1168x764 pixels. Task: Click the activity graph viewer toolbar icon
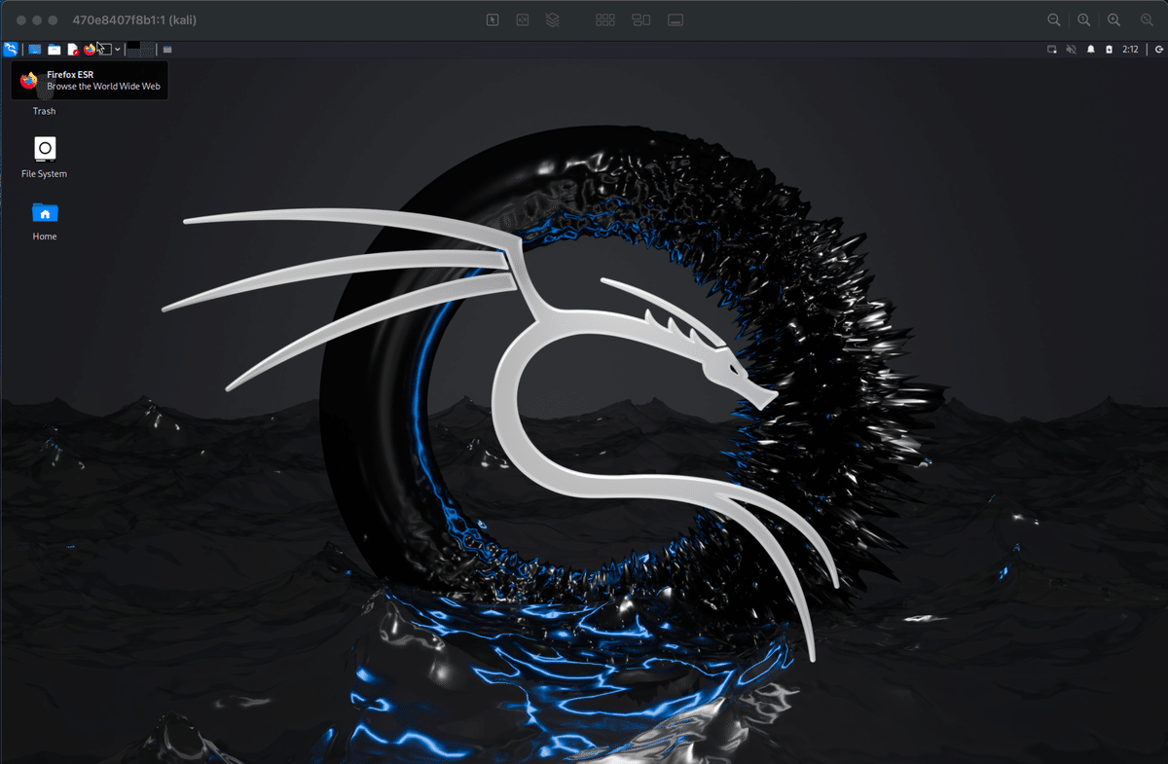523,19
